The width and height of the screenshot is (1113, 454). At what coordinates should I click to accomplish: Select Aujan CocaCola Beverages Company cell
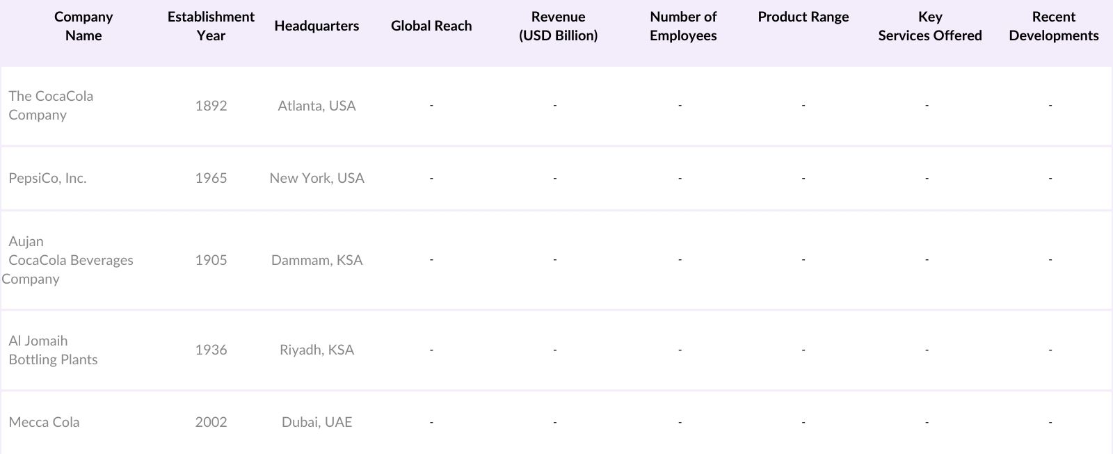click(x=67, y=260)
